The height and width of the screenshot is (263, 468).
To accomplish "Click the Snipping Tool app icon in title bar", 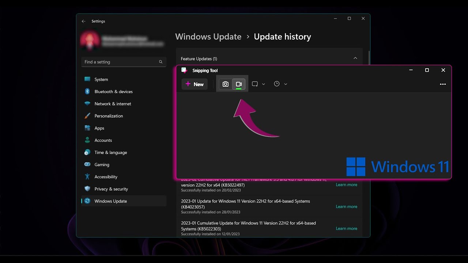I will click(x=184, y=70).
